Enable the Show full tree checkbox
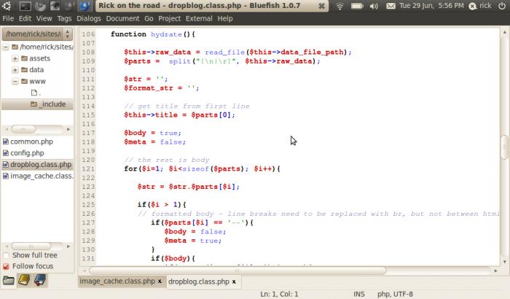The width and height of the screenshot is (510, 299). click(x=6, y=255)
